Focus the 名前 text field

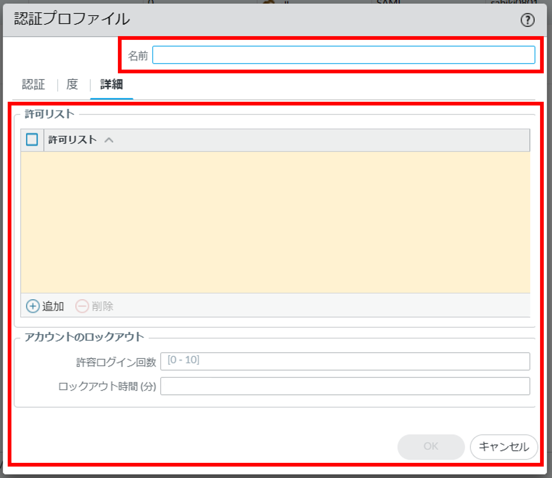coord(343,55)
